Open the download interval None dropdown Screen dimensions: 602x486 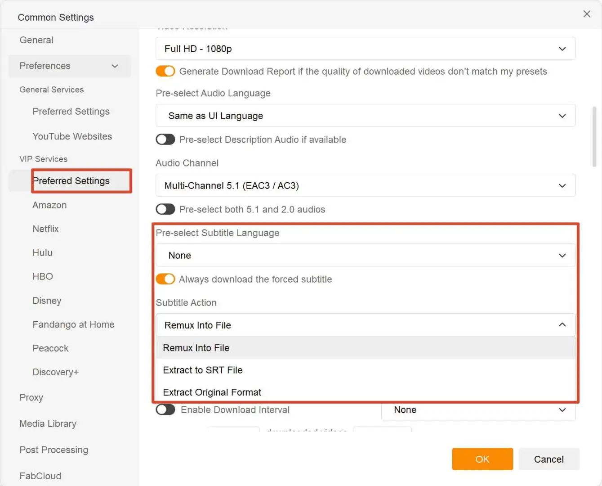(478, 410)
